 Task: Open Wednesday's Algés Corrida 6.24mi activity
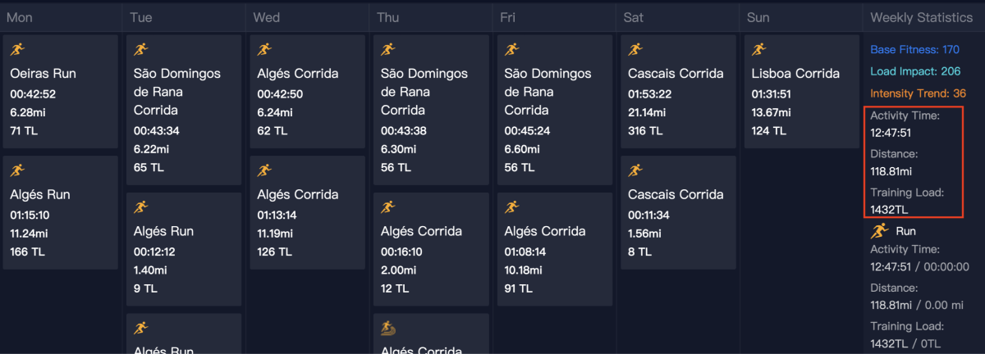click(307, 91)
